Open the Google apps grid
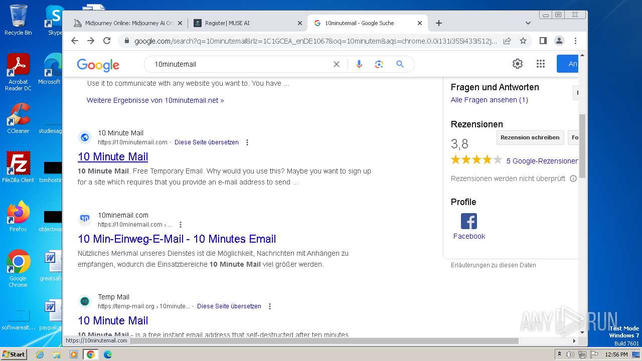The height and width of the screenshot is (361, 642). [x=540, y=64]
